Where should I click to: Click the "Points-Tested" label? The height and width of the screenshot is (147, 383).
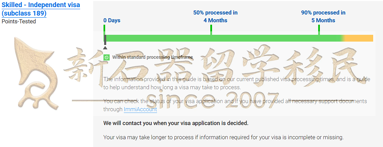pyautogui.click(x=19, y=22)
